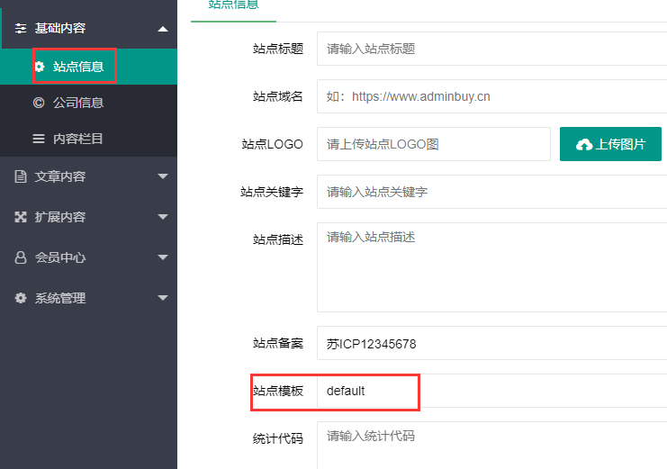Click the gear icon beside 站点信息
Image resolution: width=667 pixels, height=469 pixels.
click(39, 67)
